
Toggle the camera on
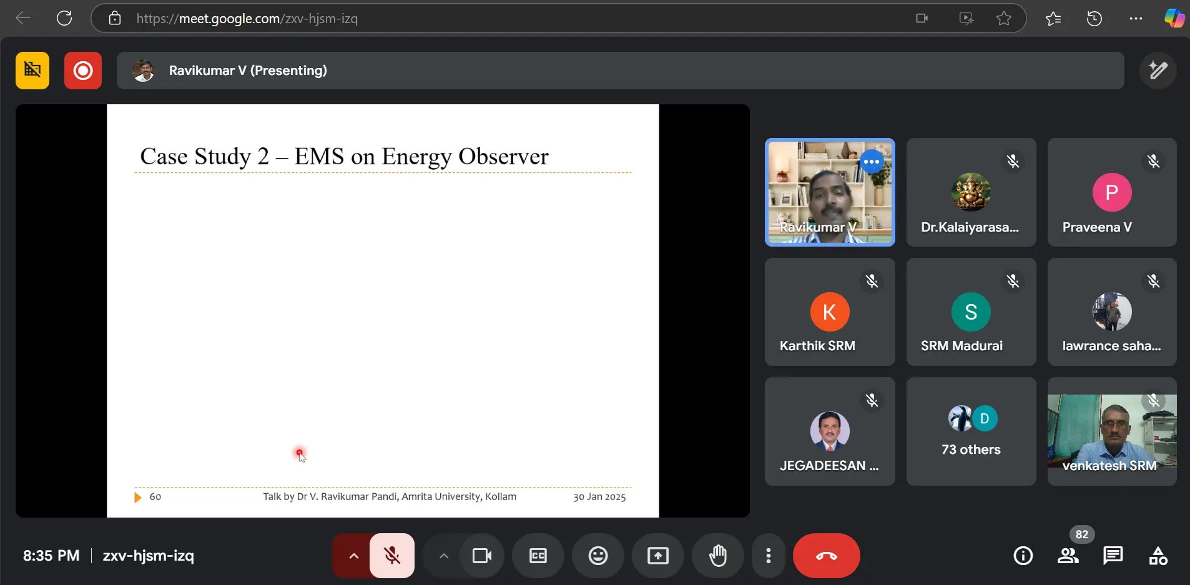(x=482, y=556)
